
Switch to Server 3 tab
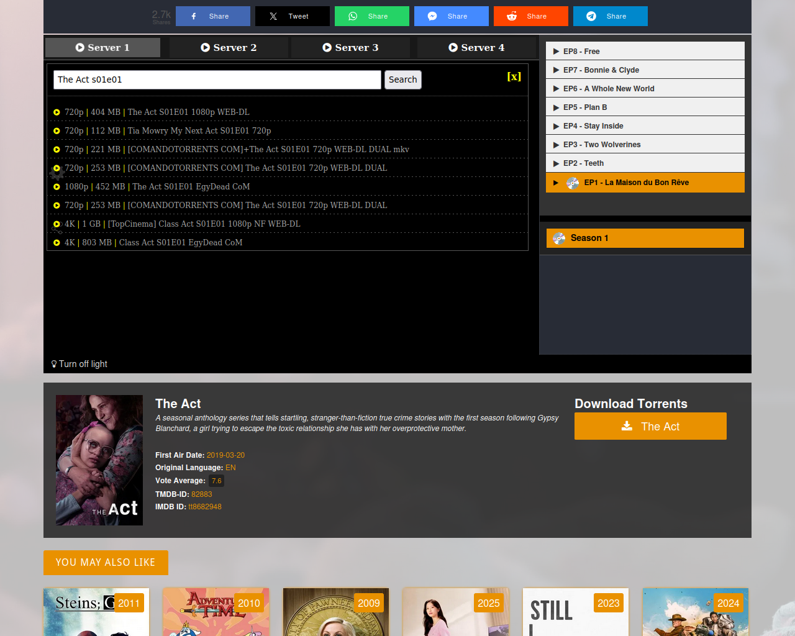point(350,47)
